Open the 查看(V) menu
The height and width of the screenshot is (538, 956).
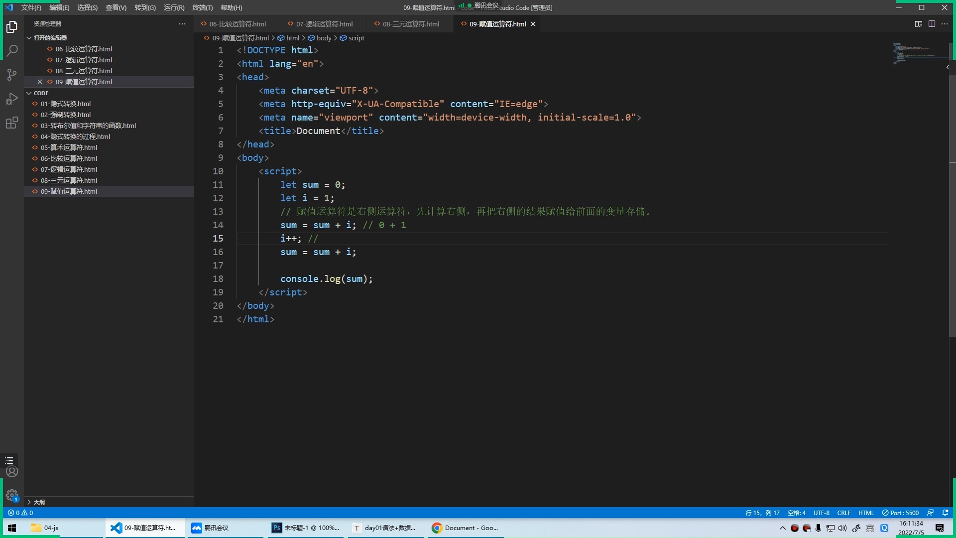pos(116,7)
